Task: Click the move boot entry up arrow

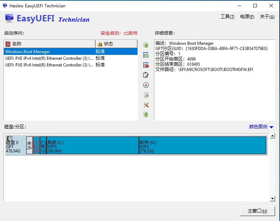Action: click(146, 45)
